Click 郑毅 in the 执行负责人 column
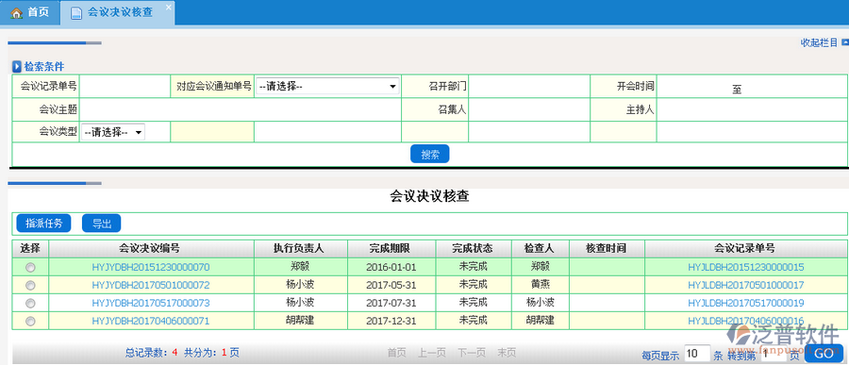The height and width of the screenshot is (365, 849). coord(301,266)
